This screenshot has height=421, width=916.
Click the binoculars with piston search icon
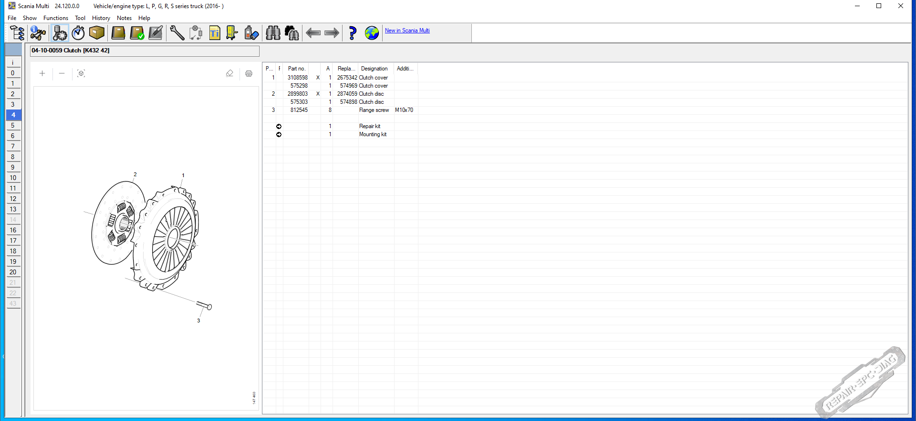(291, 33)
